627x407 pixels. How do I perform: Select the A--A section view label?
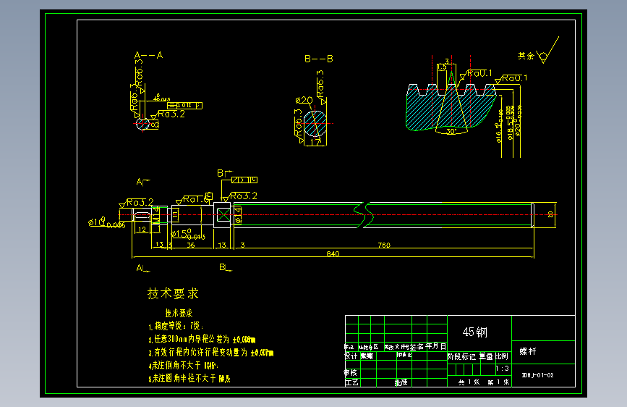click(148, 55)
